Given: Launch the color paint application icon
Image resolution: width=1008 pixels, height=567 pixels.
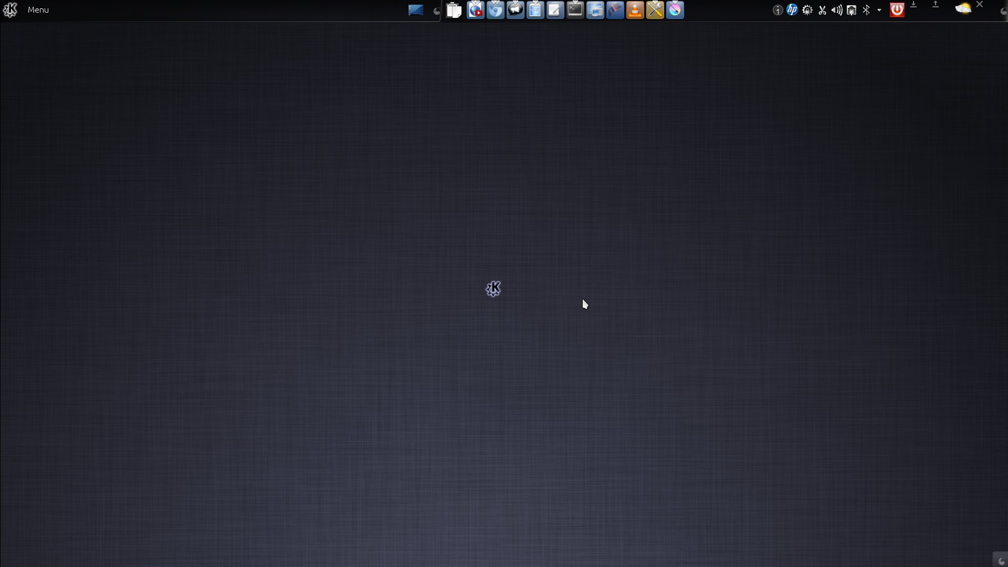Looking at the screenshot, I should (x=675, y=10).
